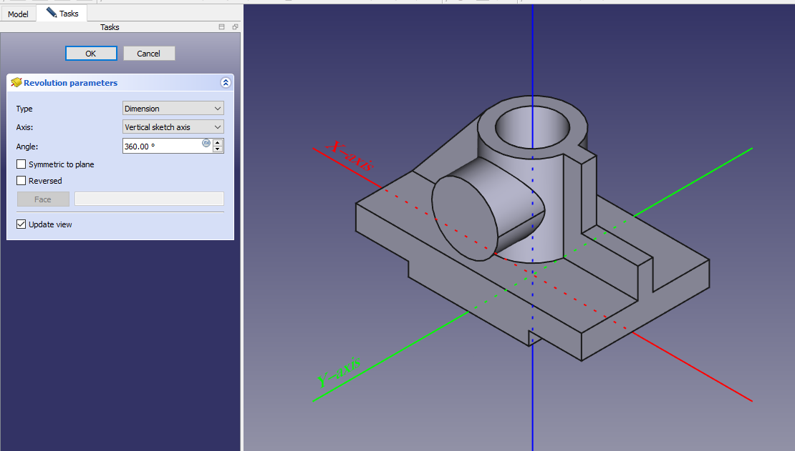Increase angle with the up spinner arrow
795x451 pixels.
tap(218, 142)
